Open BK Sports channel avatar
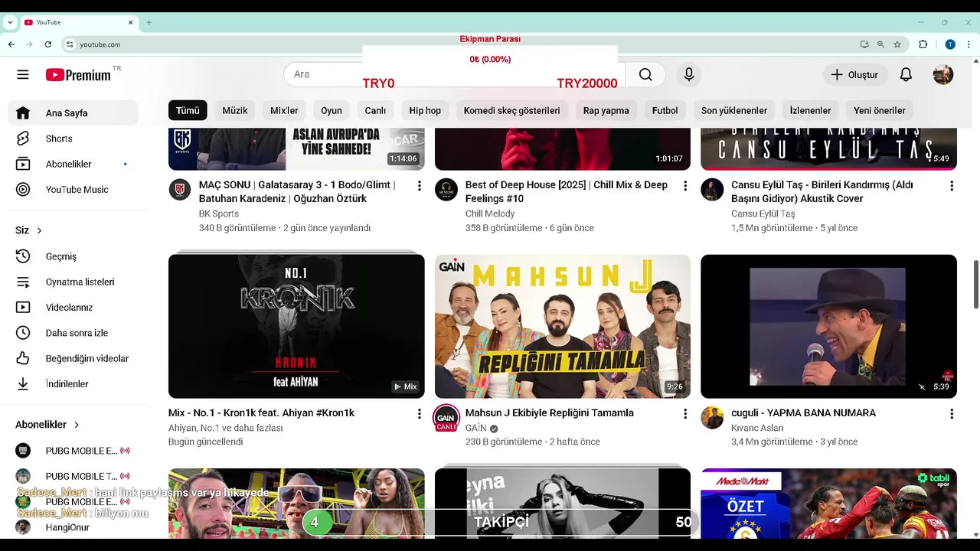The height and width of the screenshot is (551, 980). 180,190
